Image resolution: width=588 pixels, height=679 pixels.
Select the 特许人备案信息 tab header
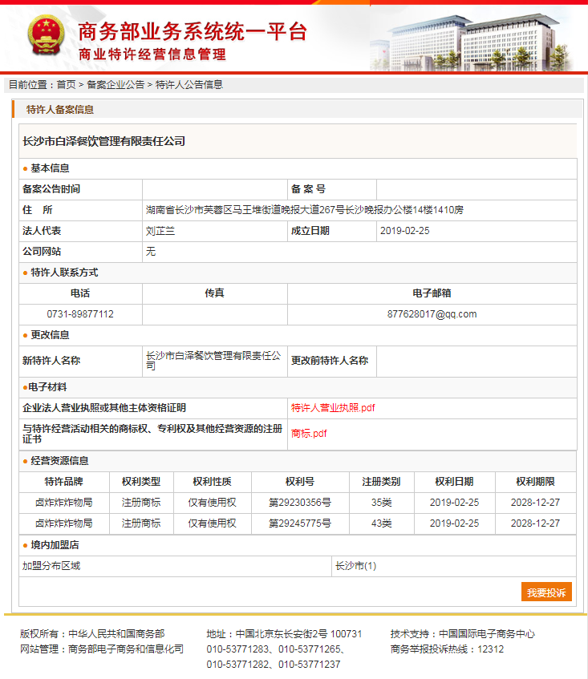tap(60, 110)
